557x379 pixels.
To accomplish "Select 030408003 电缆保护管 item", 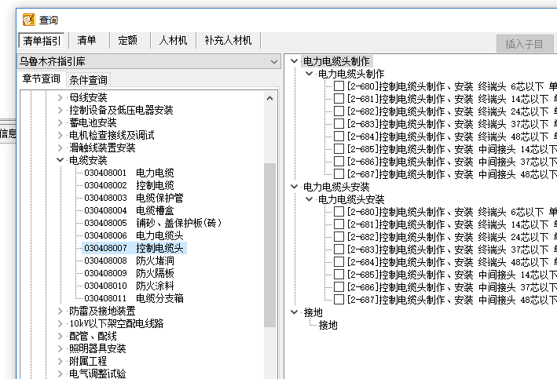I will [134, 198].
